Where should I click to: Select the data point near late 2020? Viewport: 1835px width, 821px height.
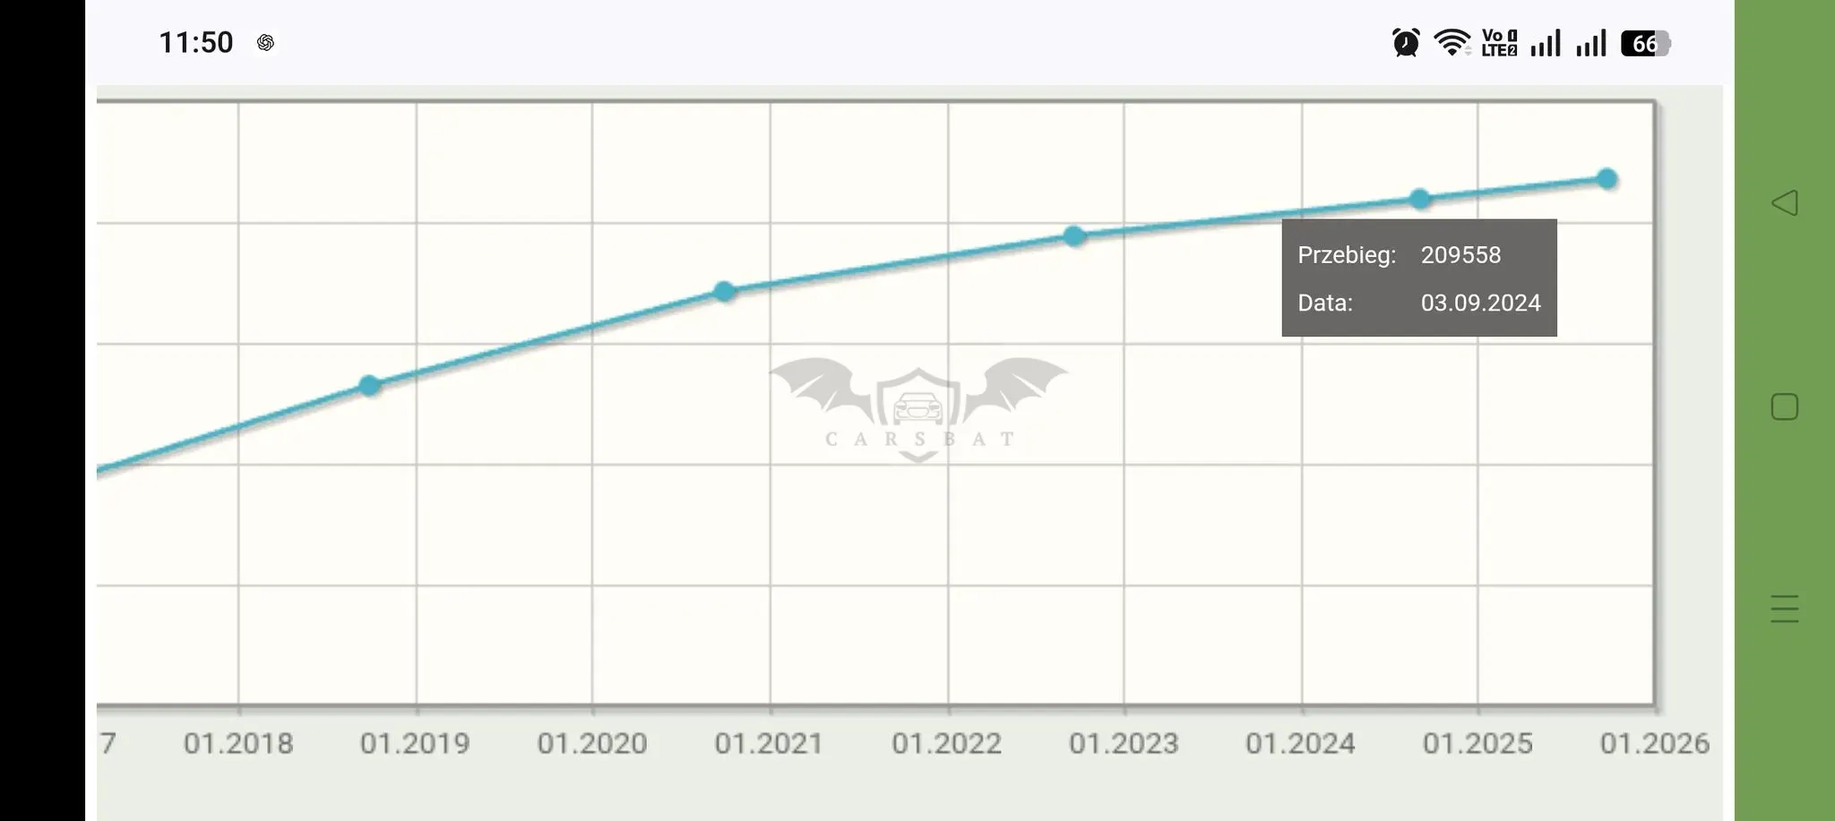click(725, 291)
